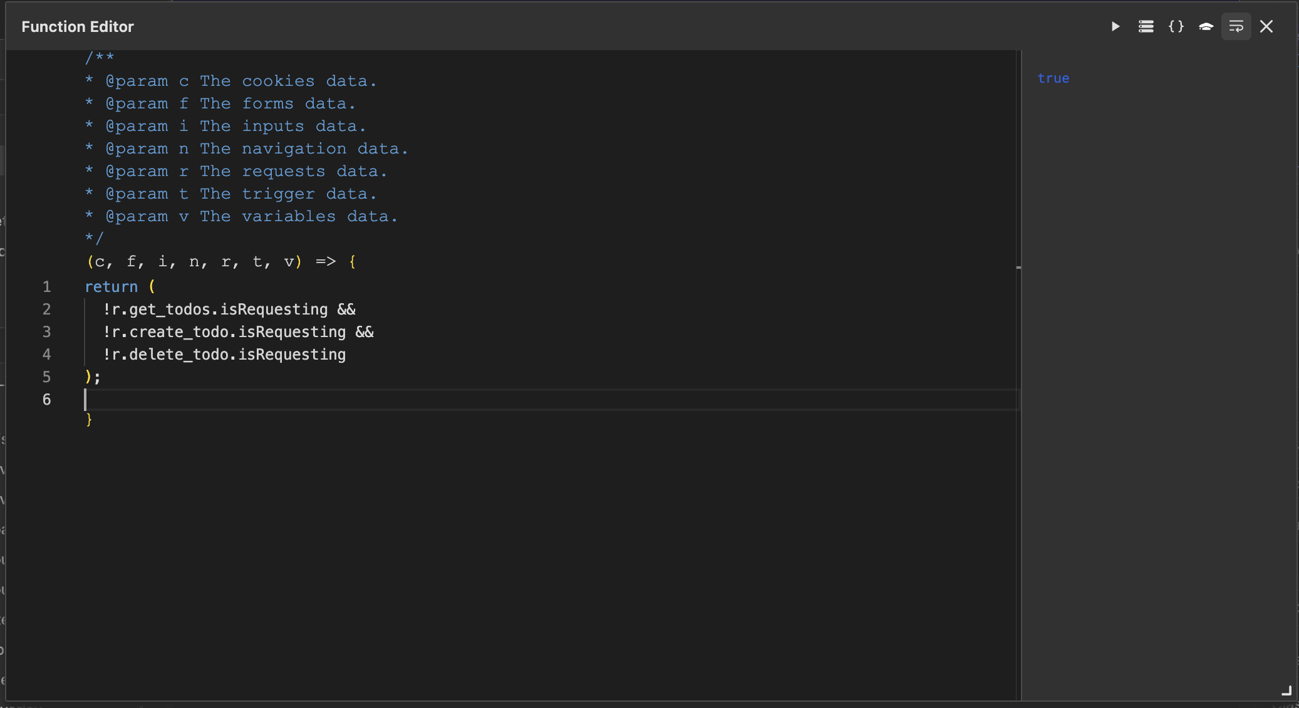Place cursor on empty line 6
This screenshot has width=1299, height=708.
click(x=551, y=400)
